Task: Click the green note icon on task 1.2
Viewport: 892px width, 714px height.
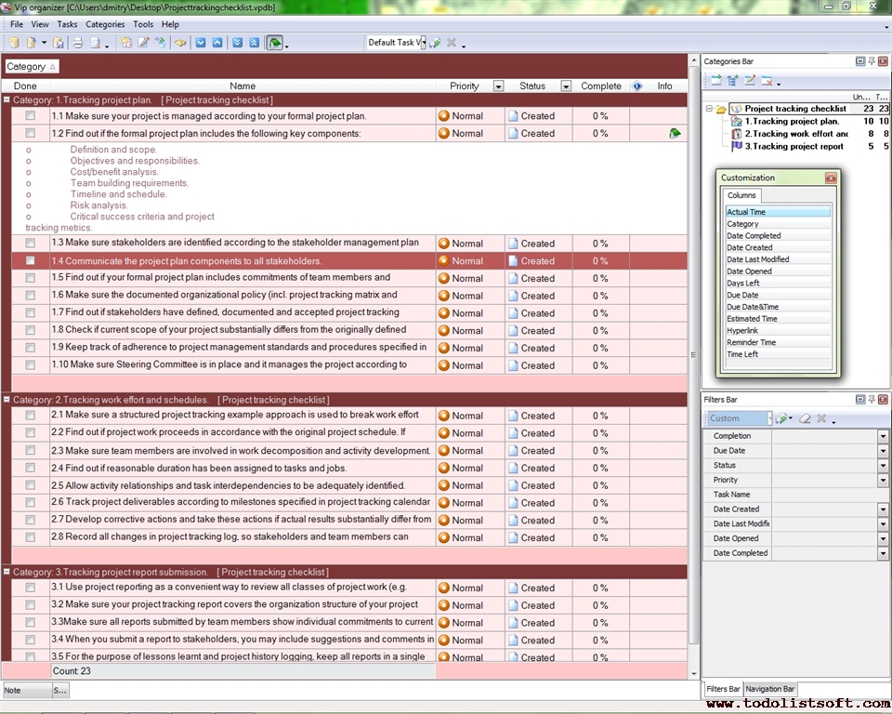Action: (x=675, y=134)
